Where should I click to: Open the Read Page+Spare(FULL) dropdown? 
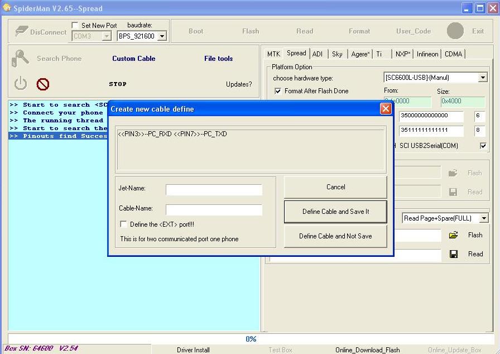pos(484,218)
